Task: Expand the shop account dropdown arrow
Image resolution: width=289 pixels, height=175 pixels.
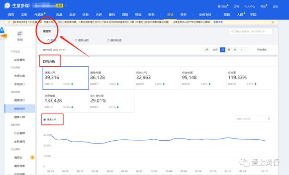Action: (x=66, y=5)
